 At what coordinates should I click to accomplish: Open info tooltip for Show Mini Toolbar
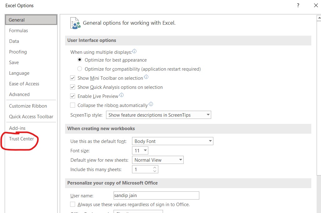[146, 76]
